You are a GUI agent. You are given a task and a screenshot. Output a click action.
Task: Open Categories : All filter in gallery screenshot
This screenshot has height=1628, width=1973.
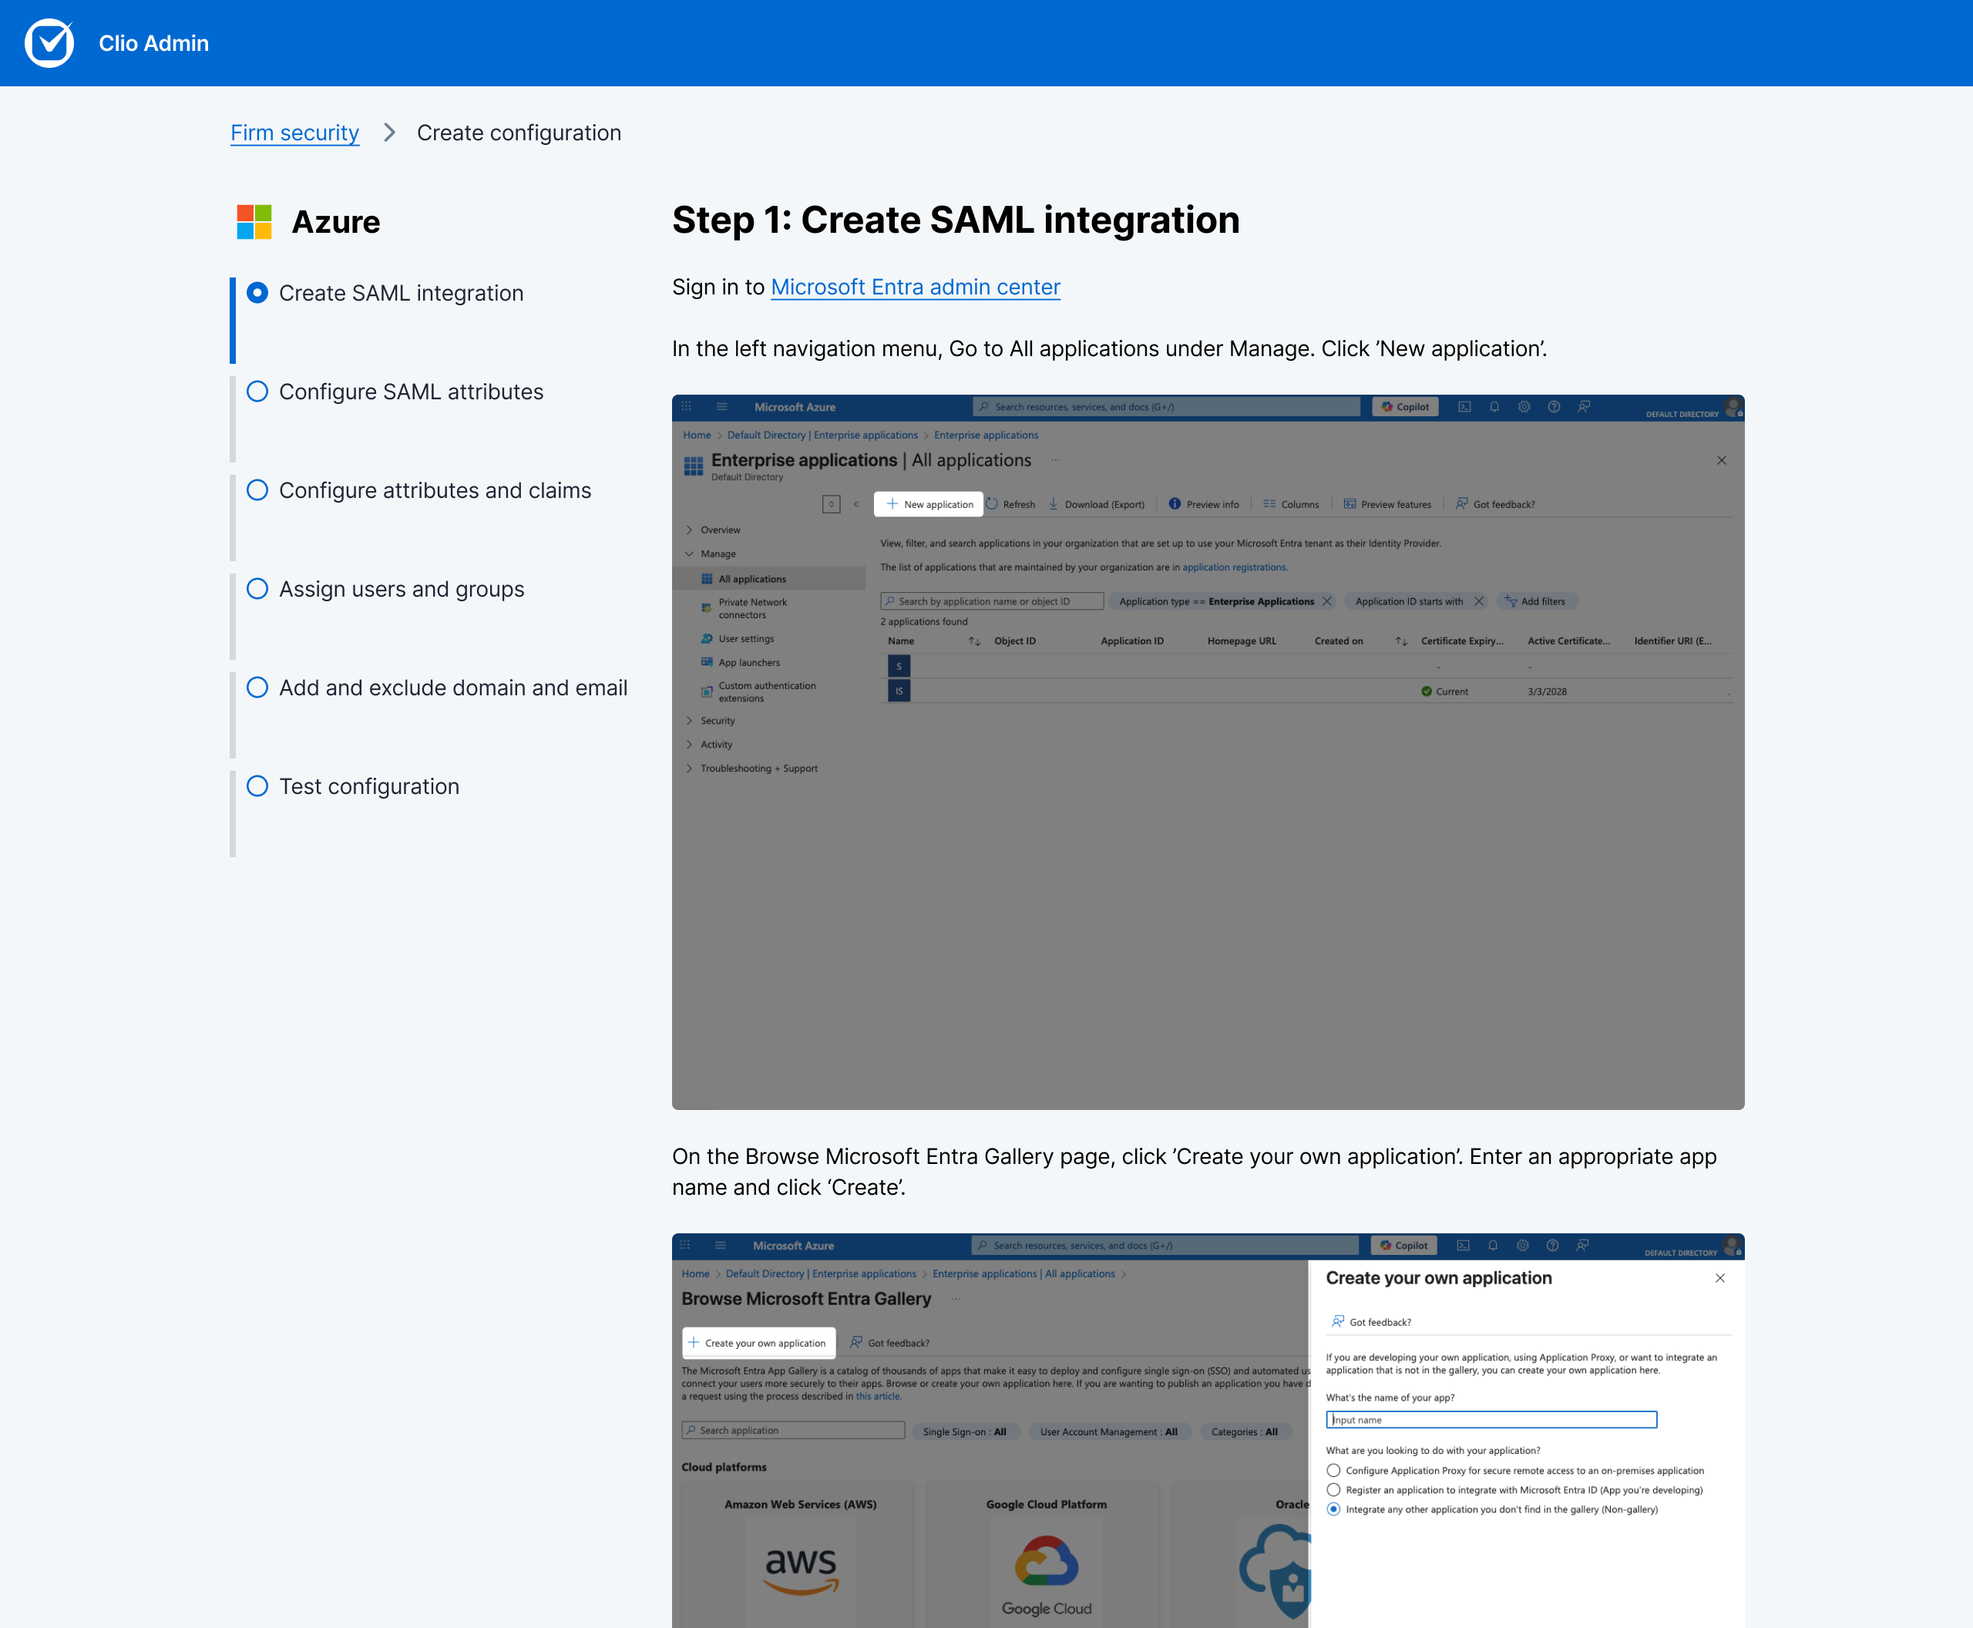pyautogui.click(x=1245, y=1432)
